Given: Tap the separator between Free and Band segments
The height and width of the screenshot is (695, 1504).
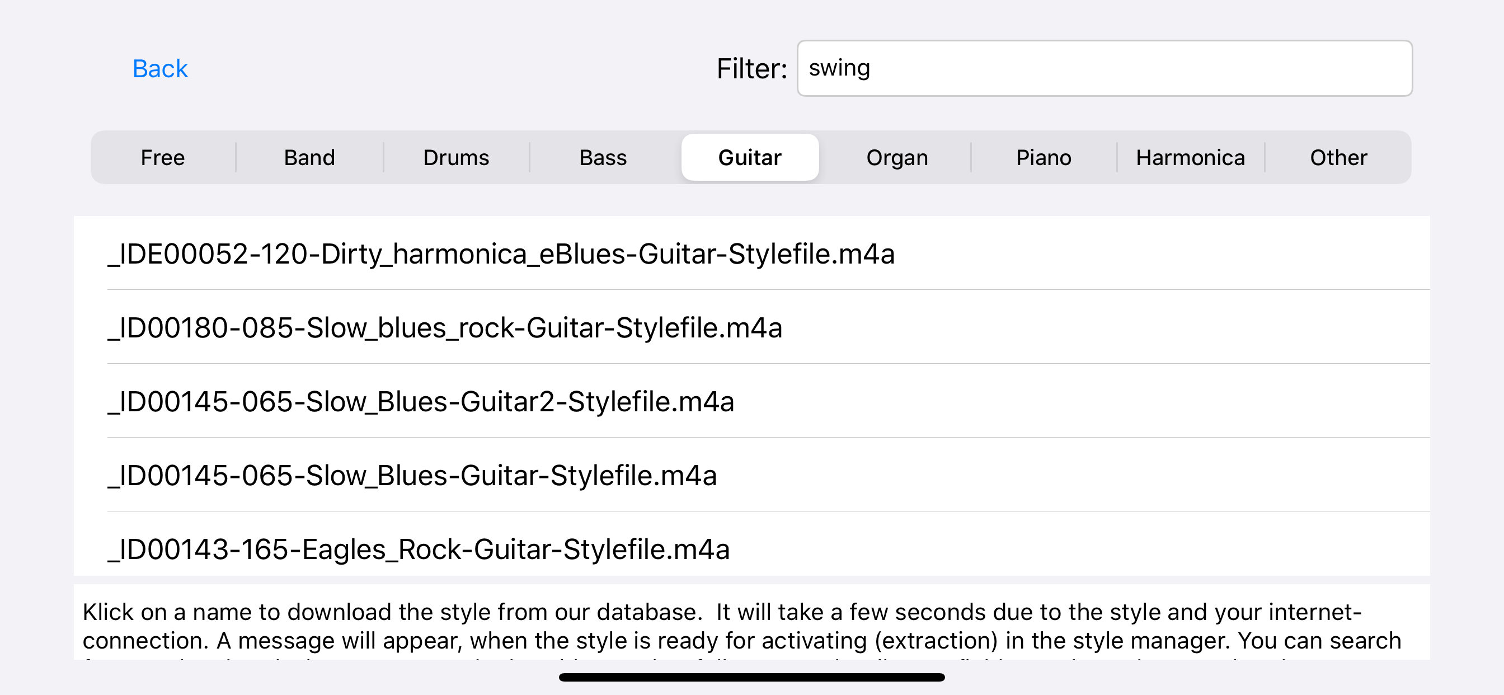Looking at the screenshot, I should 236,158.
